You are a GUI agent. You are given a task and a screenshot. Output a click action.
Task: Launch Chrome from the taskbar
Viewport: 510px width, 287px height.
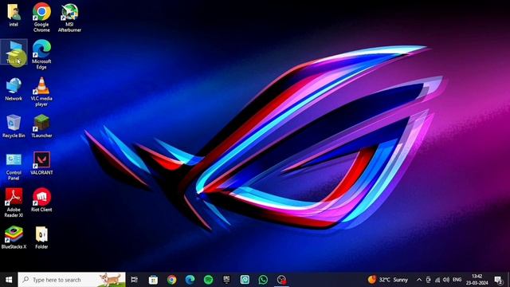tap(172, 280)
